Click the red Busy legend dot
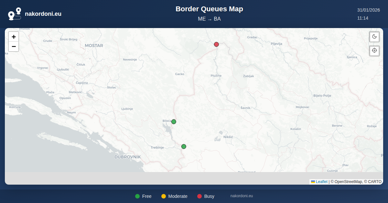This screenshot has height=203, width=388. [199, 196]
